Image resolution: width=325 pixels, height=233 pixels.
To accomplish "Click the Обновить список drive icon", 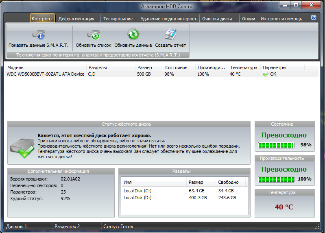I will click(x=94, y=35).
